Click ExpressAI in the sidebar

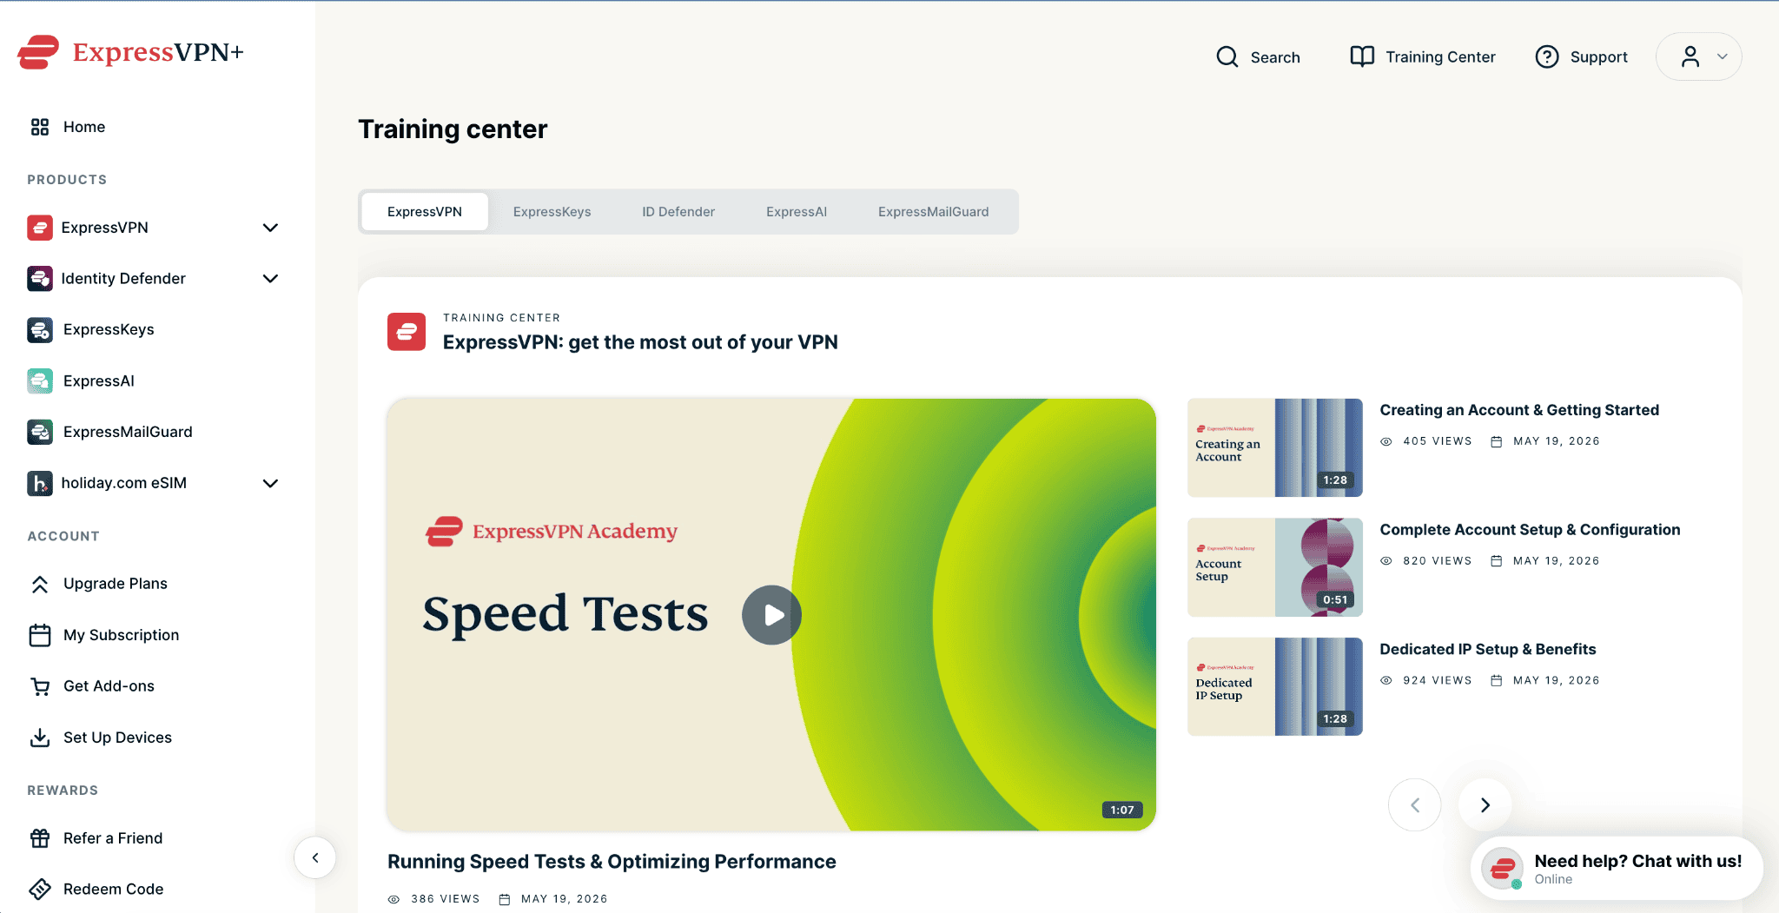98,380
